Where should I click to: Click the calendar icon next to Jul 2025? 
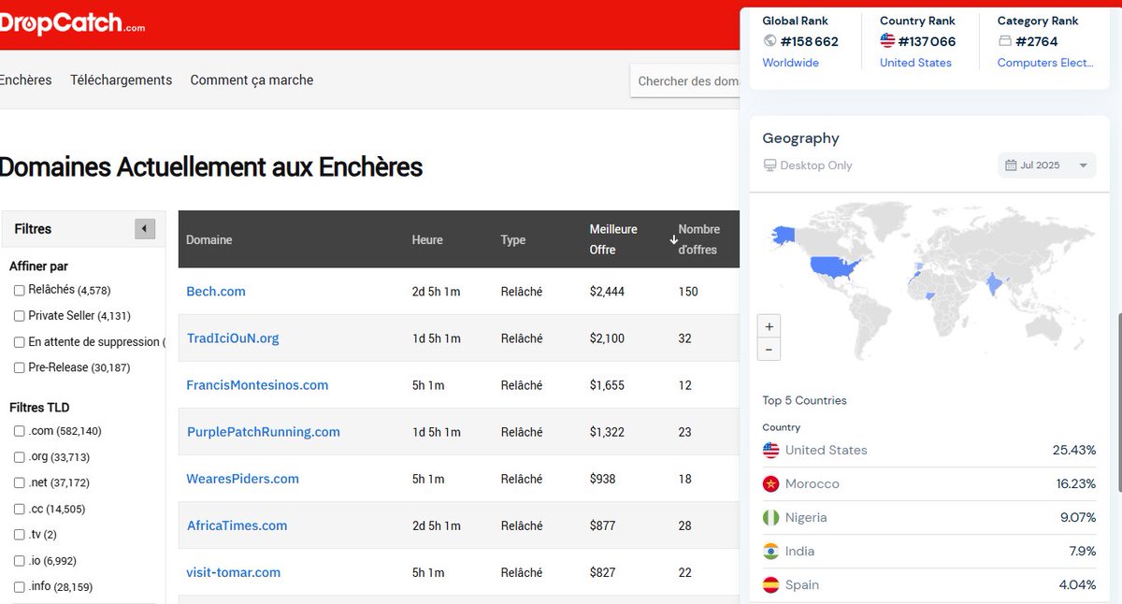[x=1011, y=165]
